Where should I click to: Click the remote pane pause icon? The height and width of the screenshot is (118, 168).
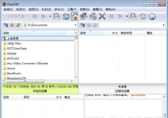[x=111, y=16]
